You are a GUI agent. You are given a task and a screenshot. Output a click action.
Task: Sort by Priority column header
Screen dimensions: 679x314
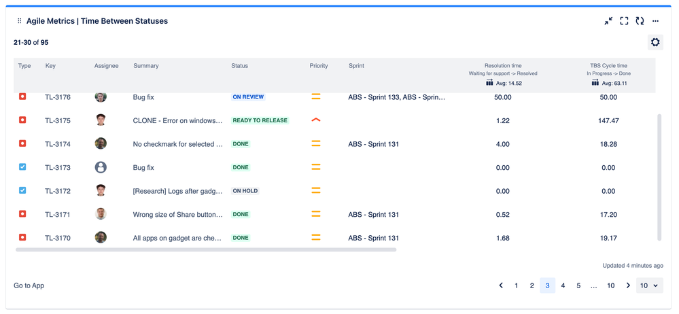(x=319, y=66)
